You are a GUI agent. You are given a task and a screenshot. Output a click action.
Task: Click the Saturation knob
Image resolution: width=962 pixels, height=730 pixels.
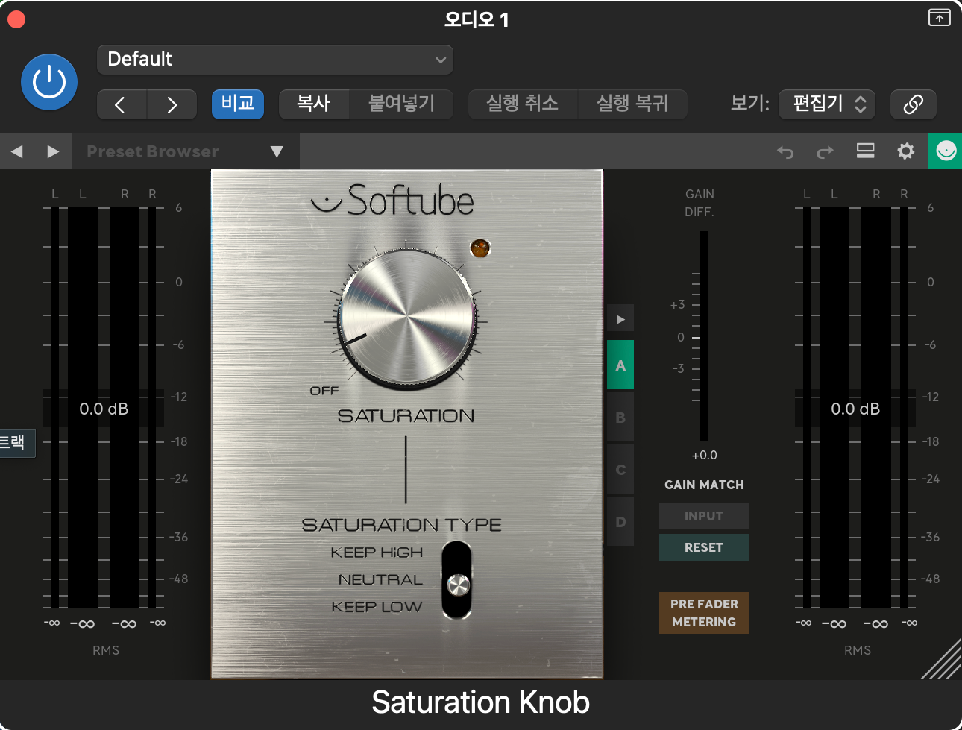pyautogui.click(x=407, y=318)
